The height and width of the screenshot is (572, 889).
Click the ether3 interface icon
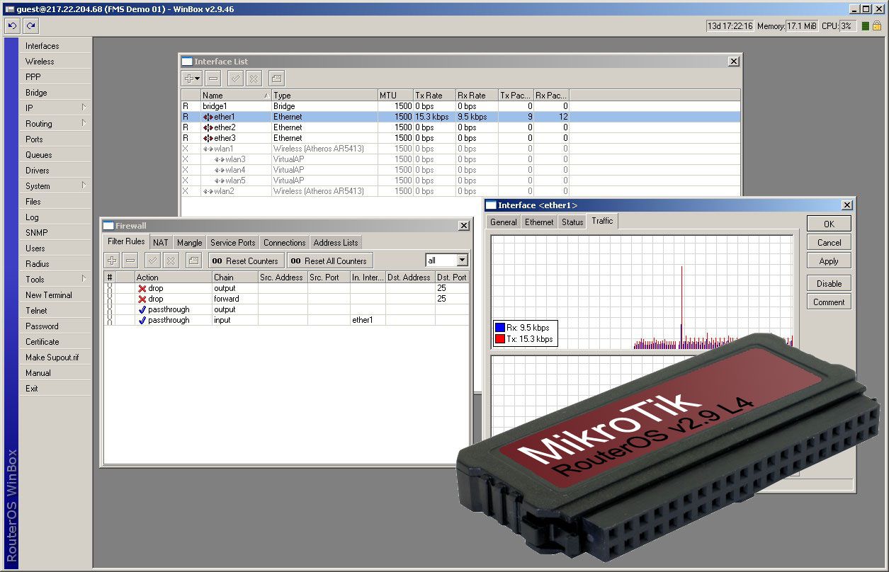[208, 138]
